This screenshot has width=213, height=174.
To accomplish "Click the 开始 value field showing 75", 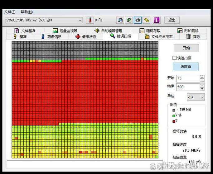I will point(188,78).
